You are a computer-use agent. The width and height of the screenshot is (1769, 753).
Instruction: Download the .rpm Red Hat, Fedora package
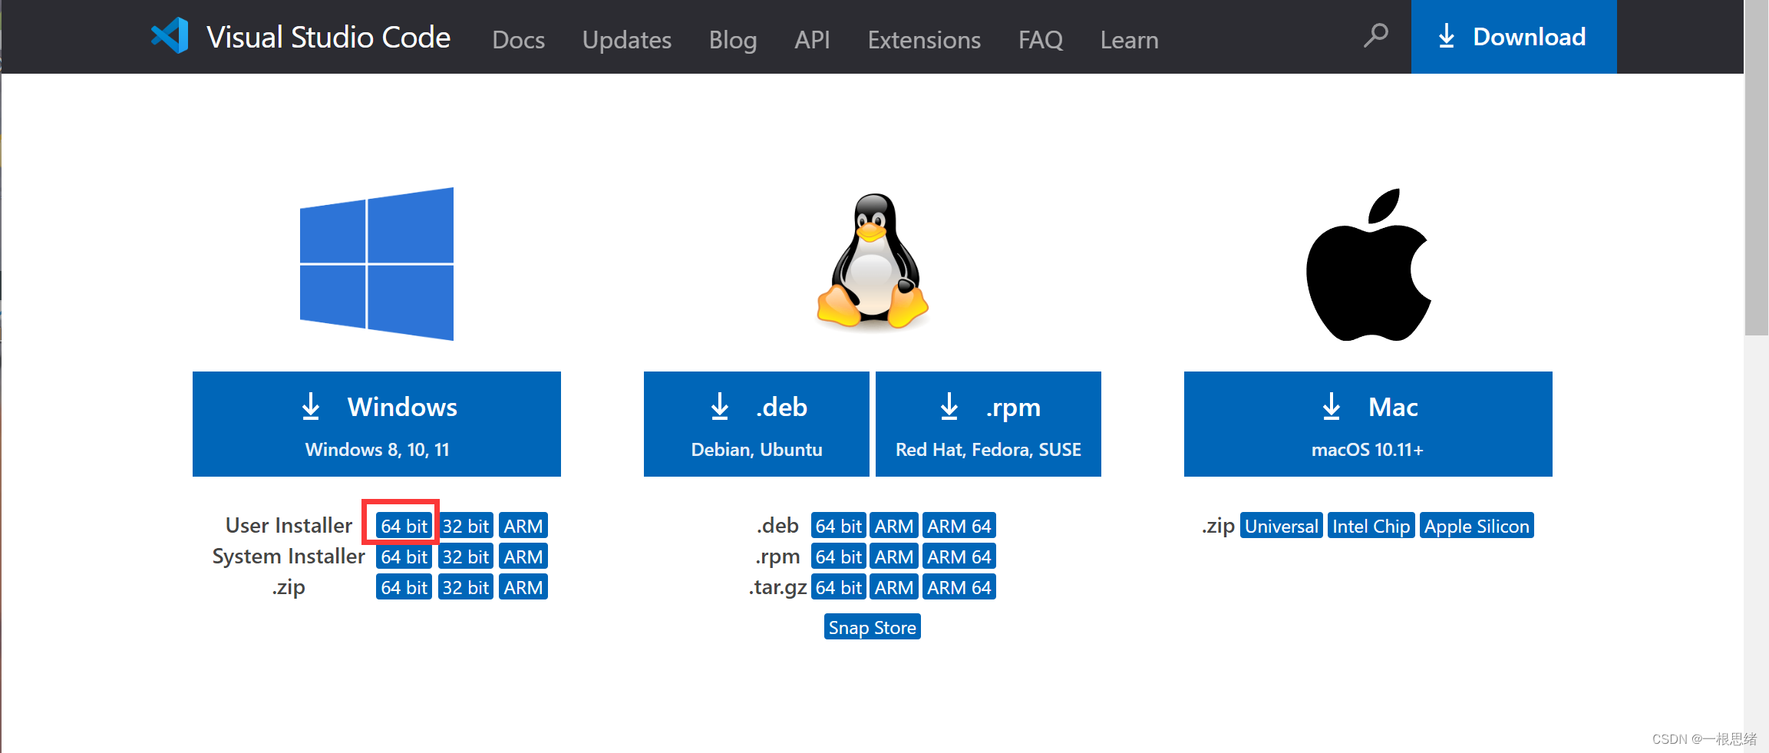point(988,424)
